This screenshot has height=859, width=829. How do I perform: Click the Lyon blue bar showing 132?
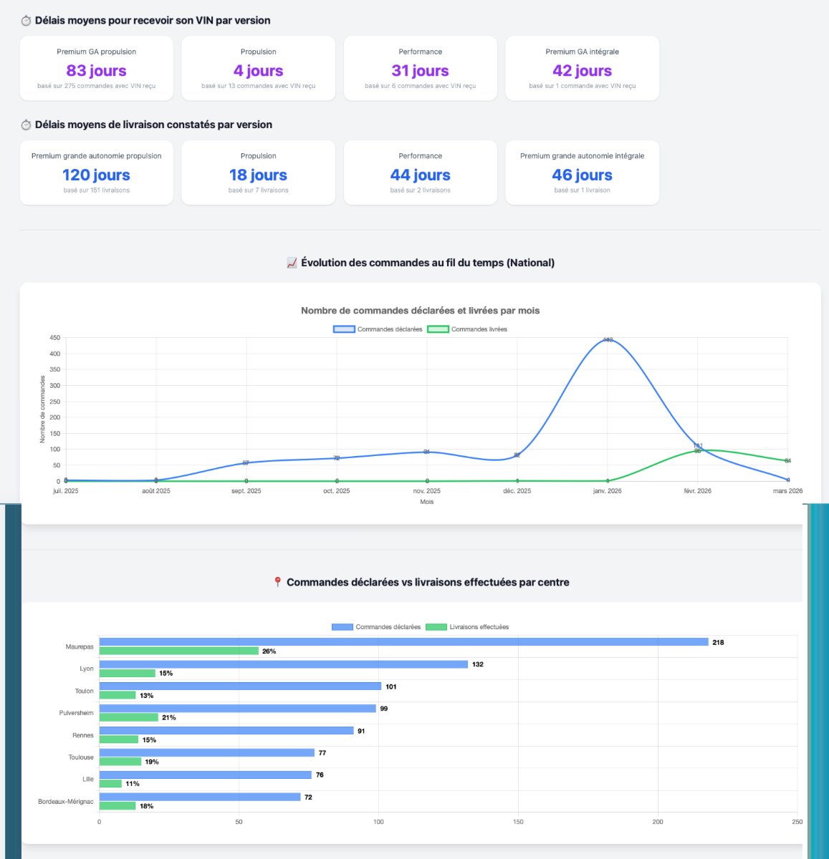point(283,664)
